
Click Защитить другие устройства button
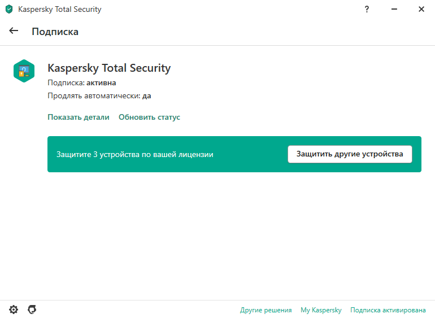click(350, 154)
